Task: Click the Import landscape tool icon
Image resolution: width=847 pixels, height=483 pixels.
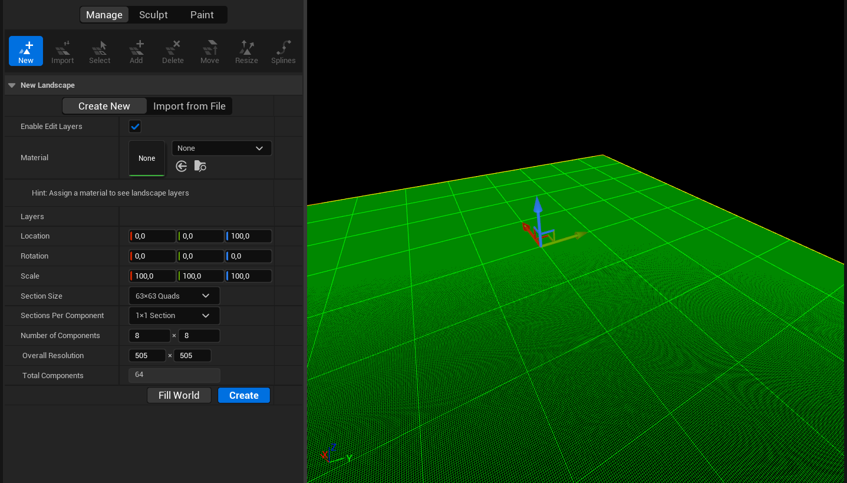Action: point(62,51)
